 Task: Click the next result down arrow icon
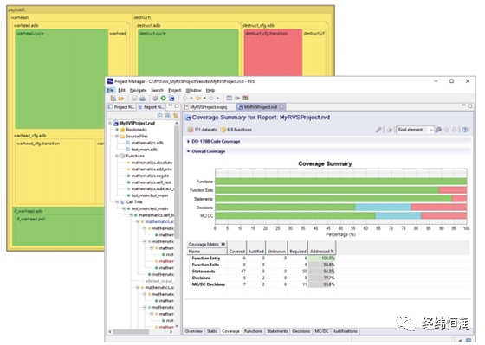point(455,130)
